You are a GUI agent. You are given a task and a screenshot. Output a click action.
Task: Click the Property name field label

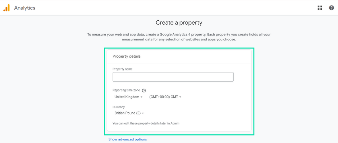click(x=123, y=69)
